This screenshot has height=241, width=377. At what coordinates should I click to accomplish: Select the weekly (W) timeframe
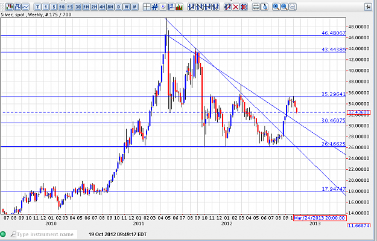(x=127, y=7)
